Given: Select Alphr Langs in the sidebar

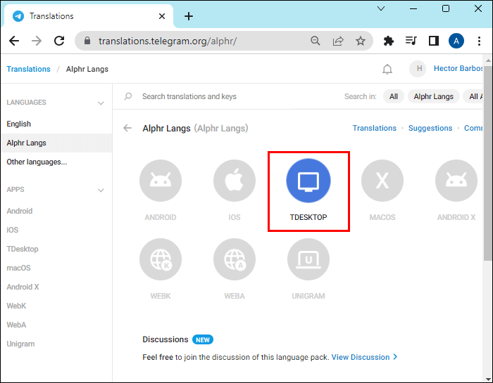Looking at the screenshot, I should pyautogui.click(x=56, y=143).
